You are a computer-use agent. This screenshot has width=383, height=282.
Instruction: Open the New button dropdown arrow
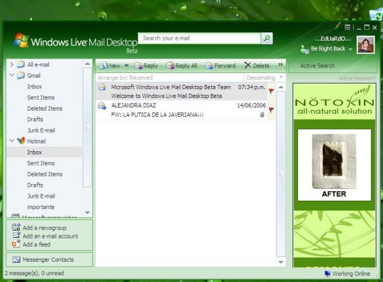126,65
